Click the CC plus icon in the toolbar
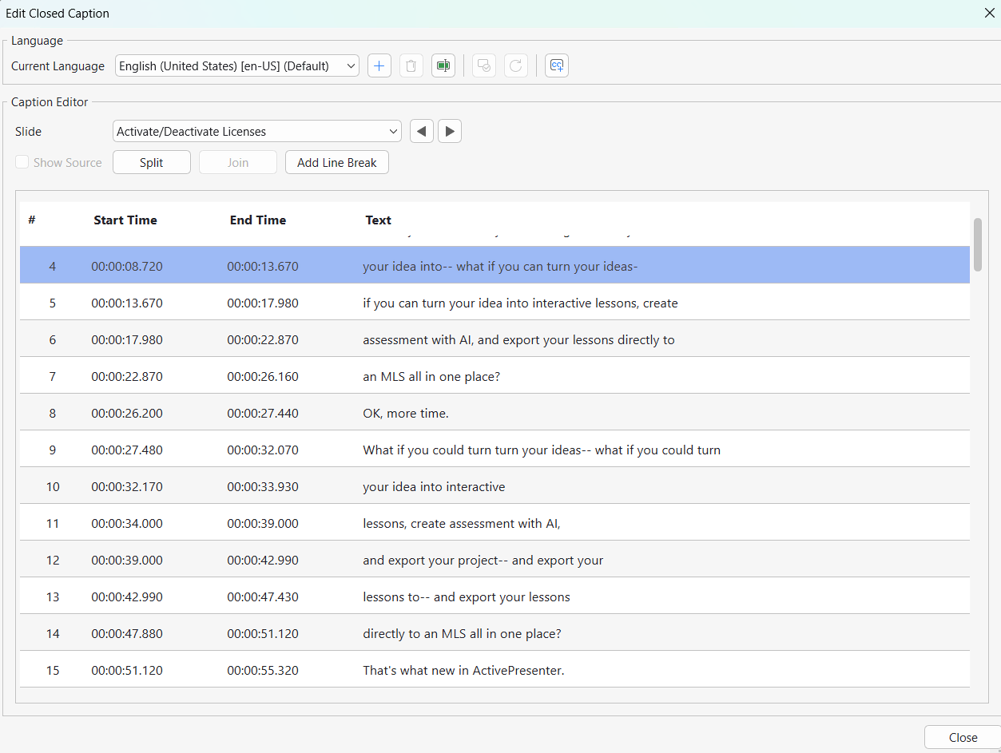 557,65
